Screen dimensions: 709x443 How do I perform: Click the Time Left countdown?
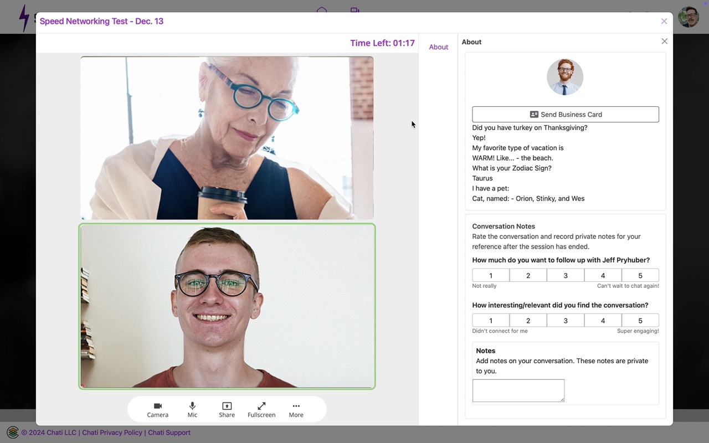tap(382, 43)
